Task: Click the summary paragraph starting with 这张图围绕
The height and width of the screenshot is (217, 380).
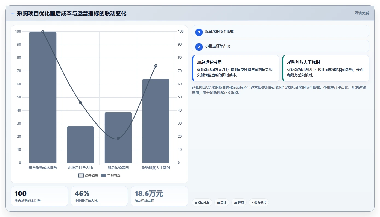Action: [279, 90]
